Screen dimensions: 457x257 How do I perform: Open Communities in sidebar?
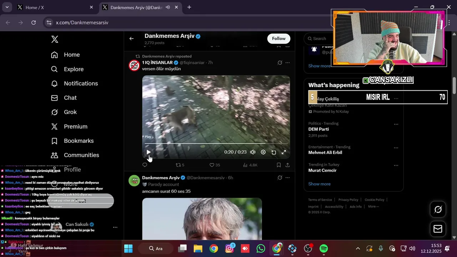[75, 155]
